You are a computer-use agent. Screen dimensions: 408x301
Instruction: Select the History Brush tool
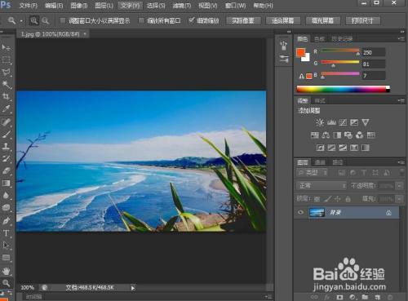tap(6, 158)
